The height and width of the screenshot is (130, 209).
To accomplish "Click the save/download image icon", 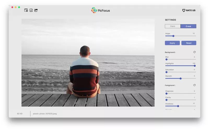I will (x=31, y=10).
